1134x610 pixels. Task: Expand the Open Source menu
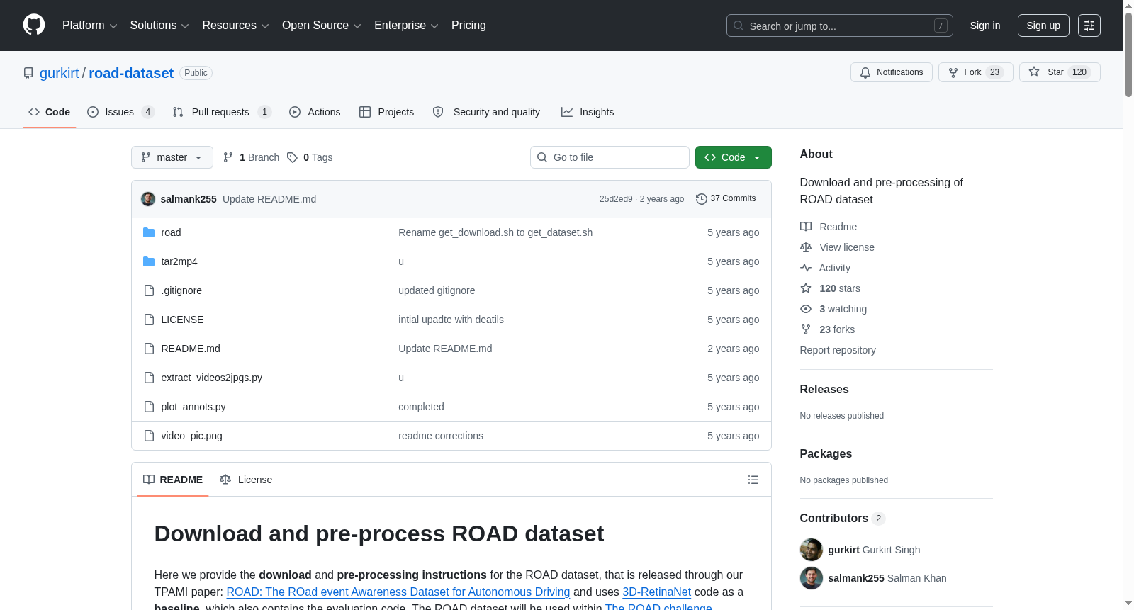tap(322, 26)
